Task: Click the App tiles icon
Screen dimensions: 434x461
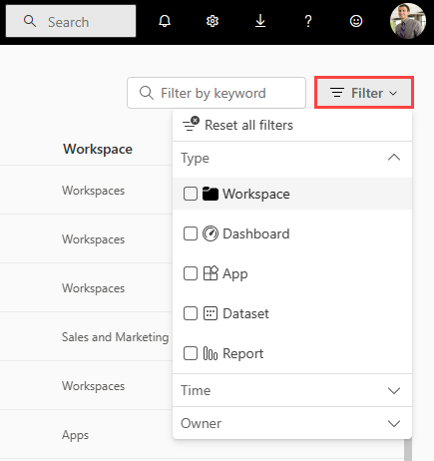Action: pos(211,273)
